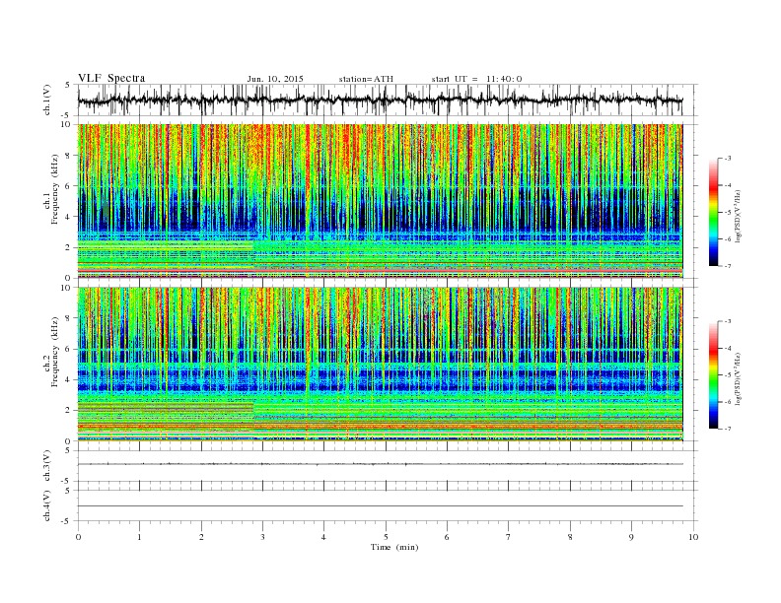Click tick label "10" on the Time axis
781x603 pixels.
(x=693, y=537)
